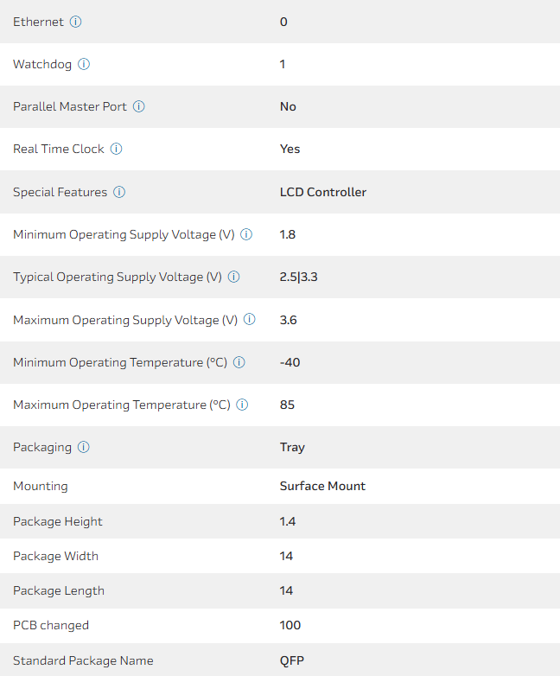Click the Surface Mount value
This screenshot has width=560, height=676.
click(322, 486)
